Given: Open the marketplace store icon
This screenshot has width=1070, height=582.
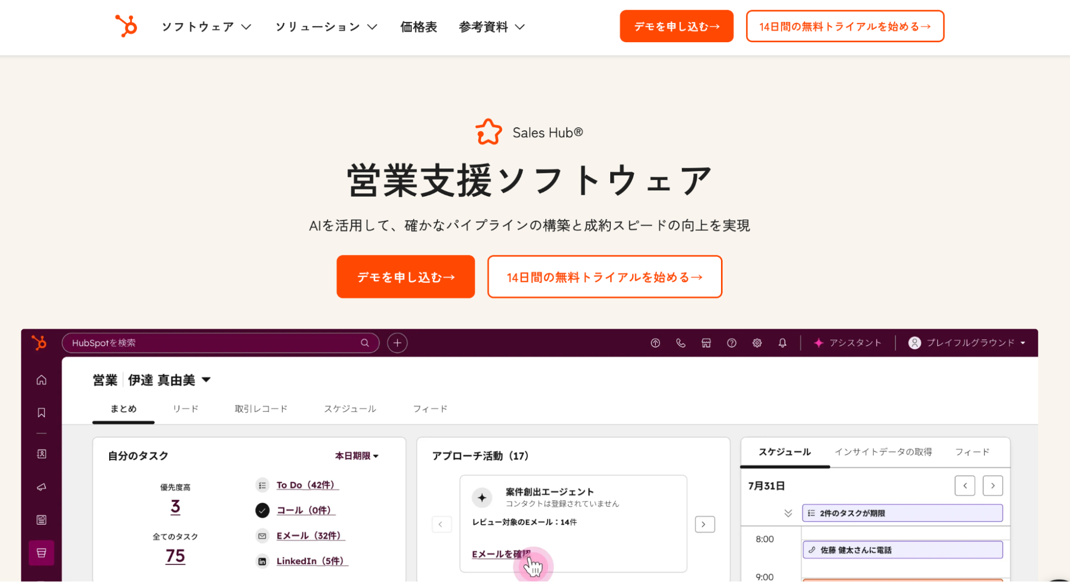Looking at the screenshot, I should (x=706, y=343).
